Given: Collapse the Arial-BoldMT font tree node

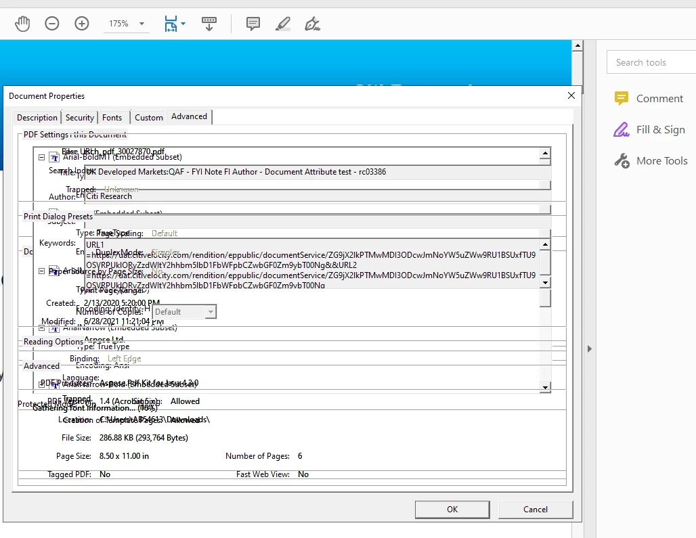Looking at the screenshot, I should tap(41, 158).
